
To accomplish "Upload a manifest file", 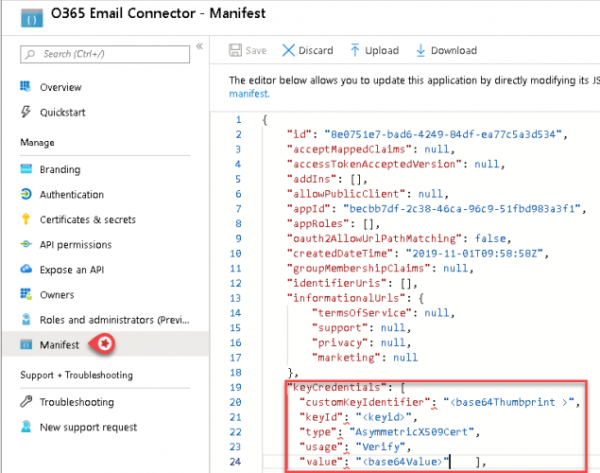I will (x=374, y=50).
